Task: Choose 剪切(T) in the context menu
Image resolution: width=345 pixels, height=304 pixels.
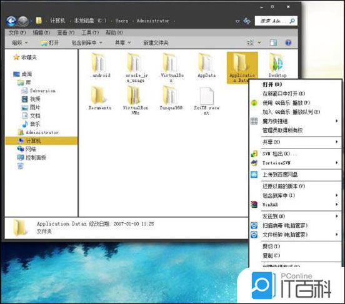Action: [295, 247]
